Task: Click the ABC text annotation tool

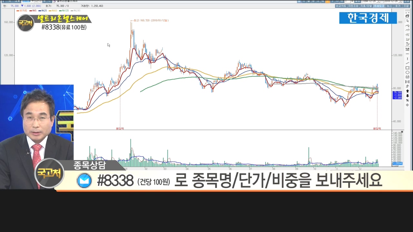Action: (x=408, y=49)
